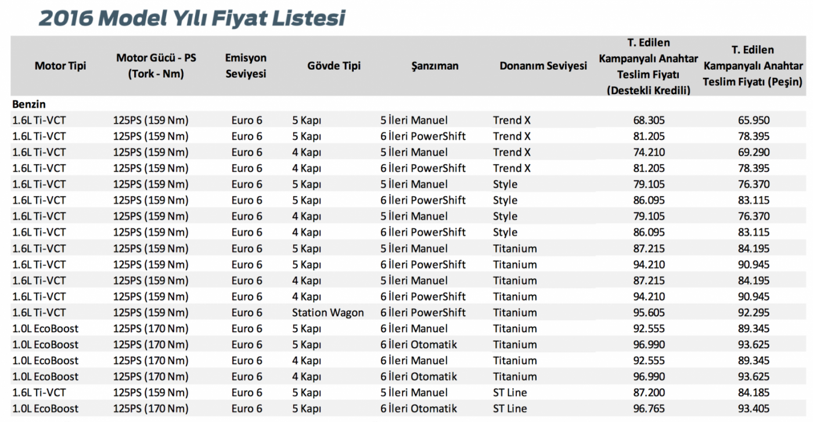Viewport: 813px width, 422px height.
Task: Click the 93.405 cash price cell
Action: (753, 409)
